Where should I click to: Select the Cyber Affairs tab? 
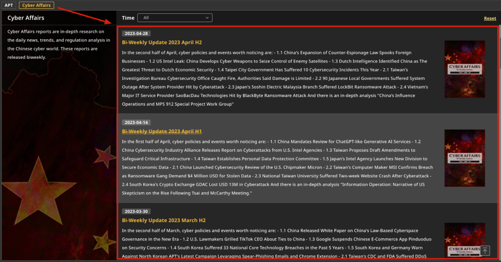[37, 5]
